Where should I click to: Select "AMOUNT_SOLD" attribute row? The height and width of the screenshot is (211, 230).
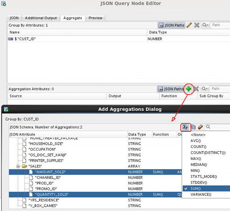tap(95, 172)
